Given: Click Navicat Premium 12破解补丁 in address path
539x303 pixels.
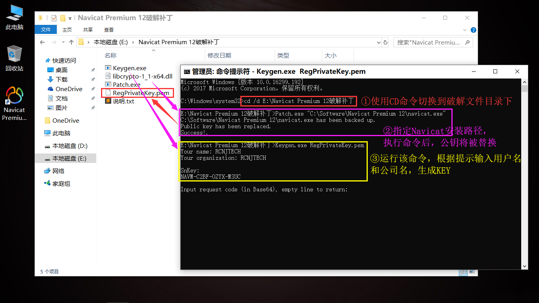Looking at the screenshot, I should click(x=179, y=42).
